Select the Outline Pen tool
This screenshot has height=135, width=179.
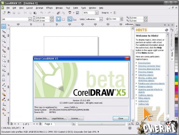4,104
